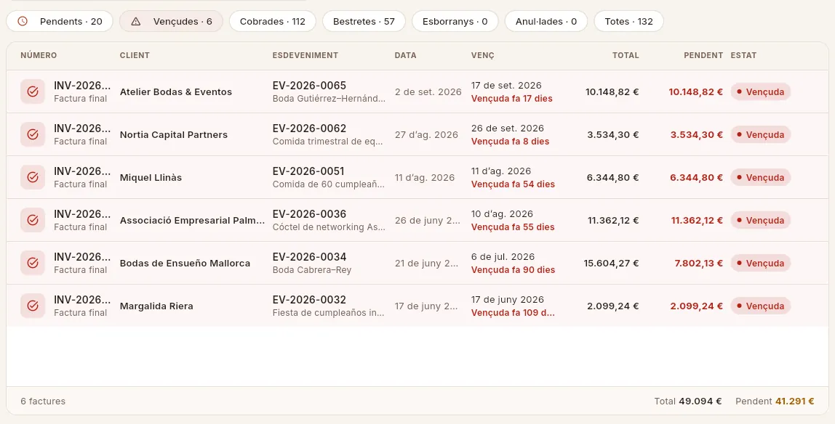Open event EV-2026-0036
Viewport: 835px width, 424px height.
coord(309,214)
